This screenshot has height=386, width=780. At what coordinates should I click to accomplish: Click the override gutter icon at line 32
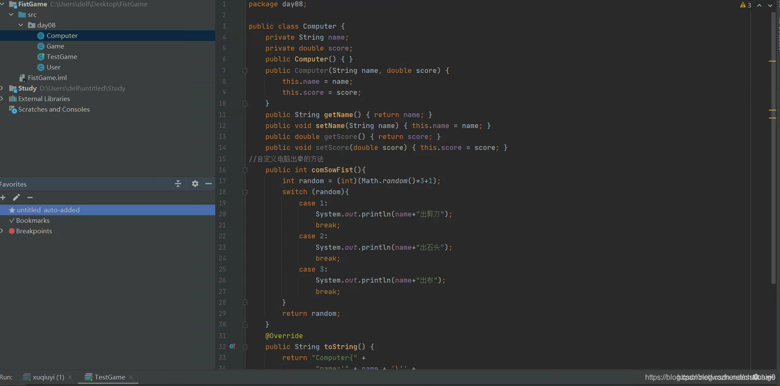(232, 347)
